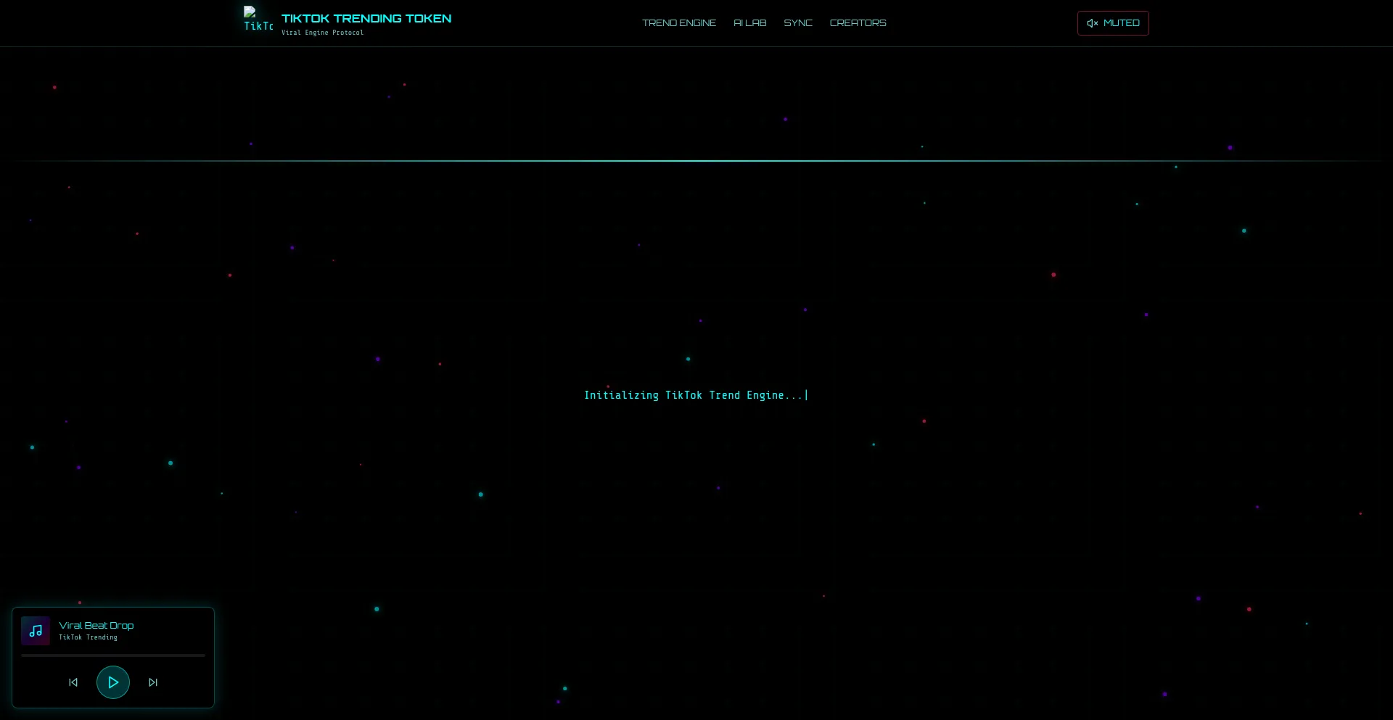The image size is (1393, 720).
Task: Play the Viral Beat Drop track
Action: click(x=113, y=682)
